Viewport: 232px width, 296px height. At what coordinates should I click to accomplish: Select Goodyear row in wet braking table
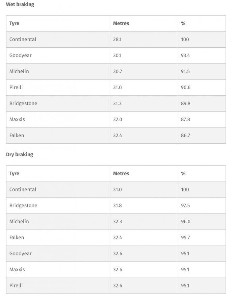coord(116,56)
